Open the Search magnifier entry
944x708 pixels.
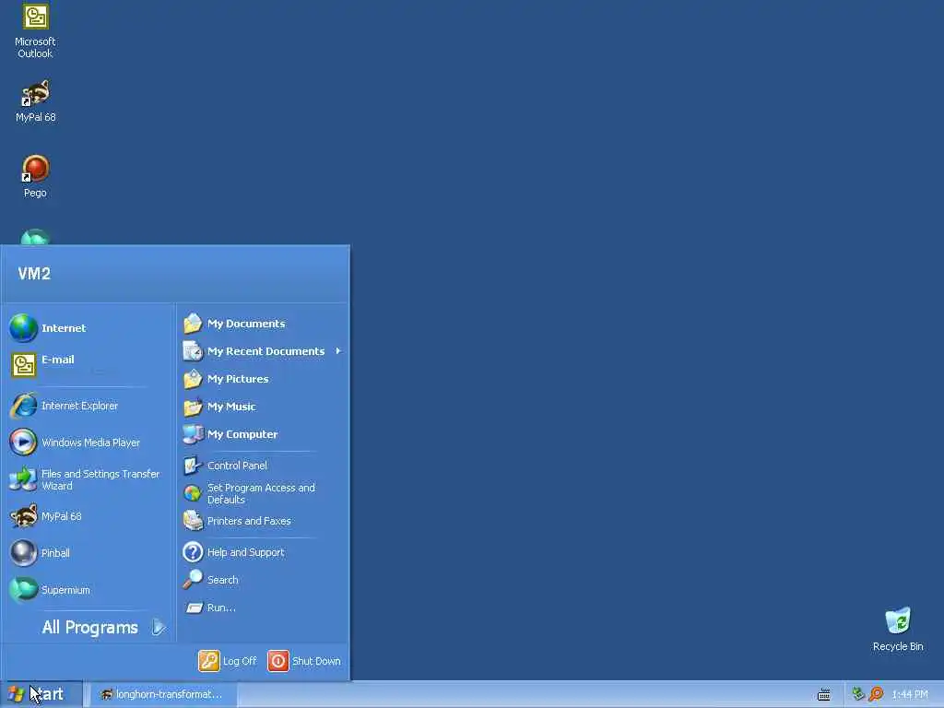pyautogui.click(x=263, y=580)
